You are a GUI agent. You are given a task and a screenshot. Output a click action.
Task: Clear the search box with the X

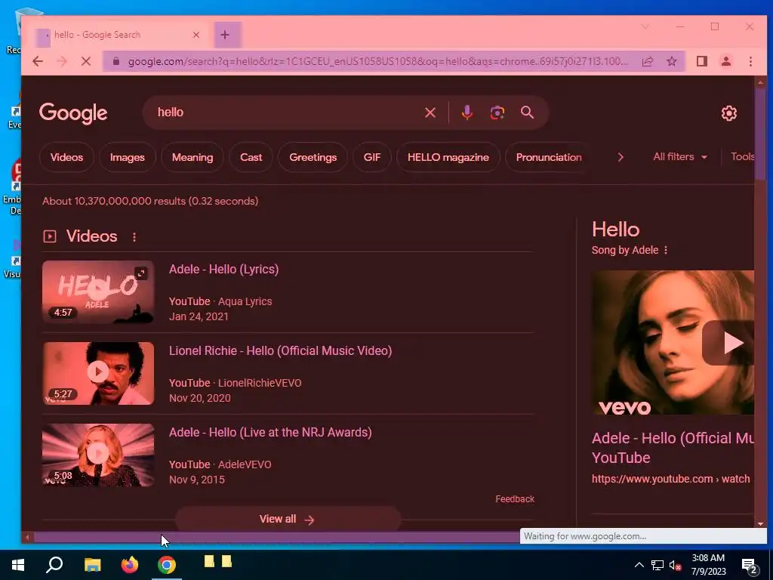point(430,113)
